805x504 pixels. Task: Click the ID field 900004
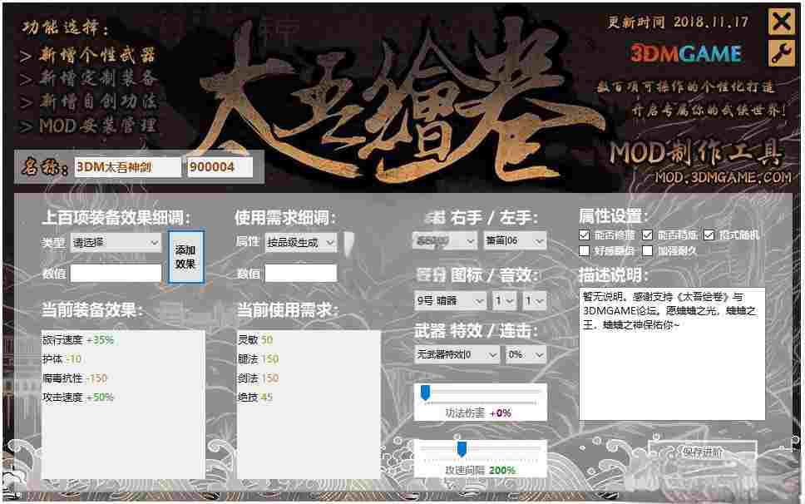coord(220,167)
